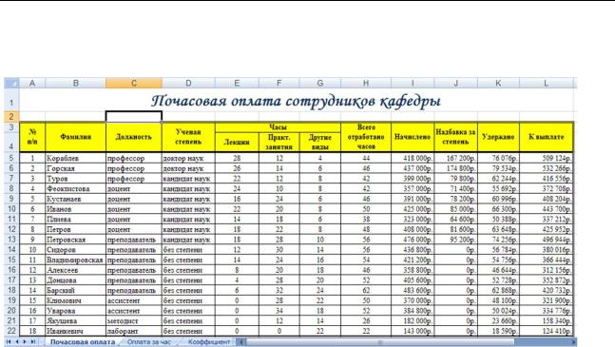Screen dimensions: 615x347
Task: Open the Почасовая оплата sheet tab
Action: (x=83, y=342)
